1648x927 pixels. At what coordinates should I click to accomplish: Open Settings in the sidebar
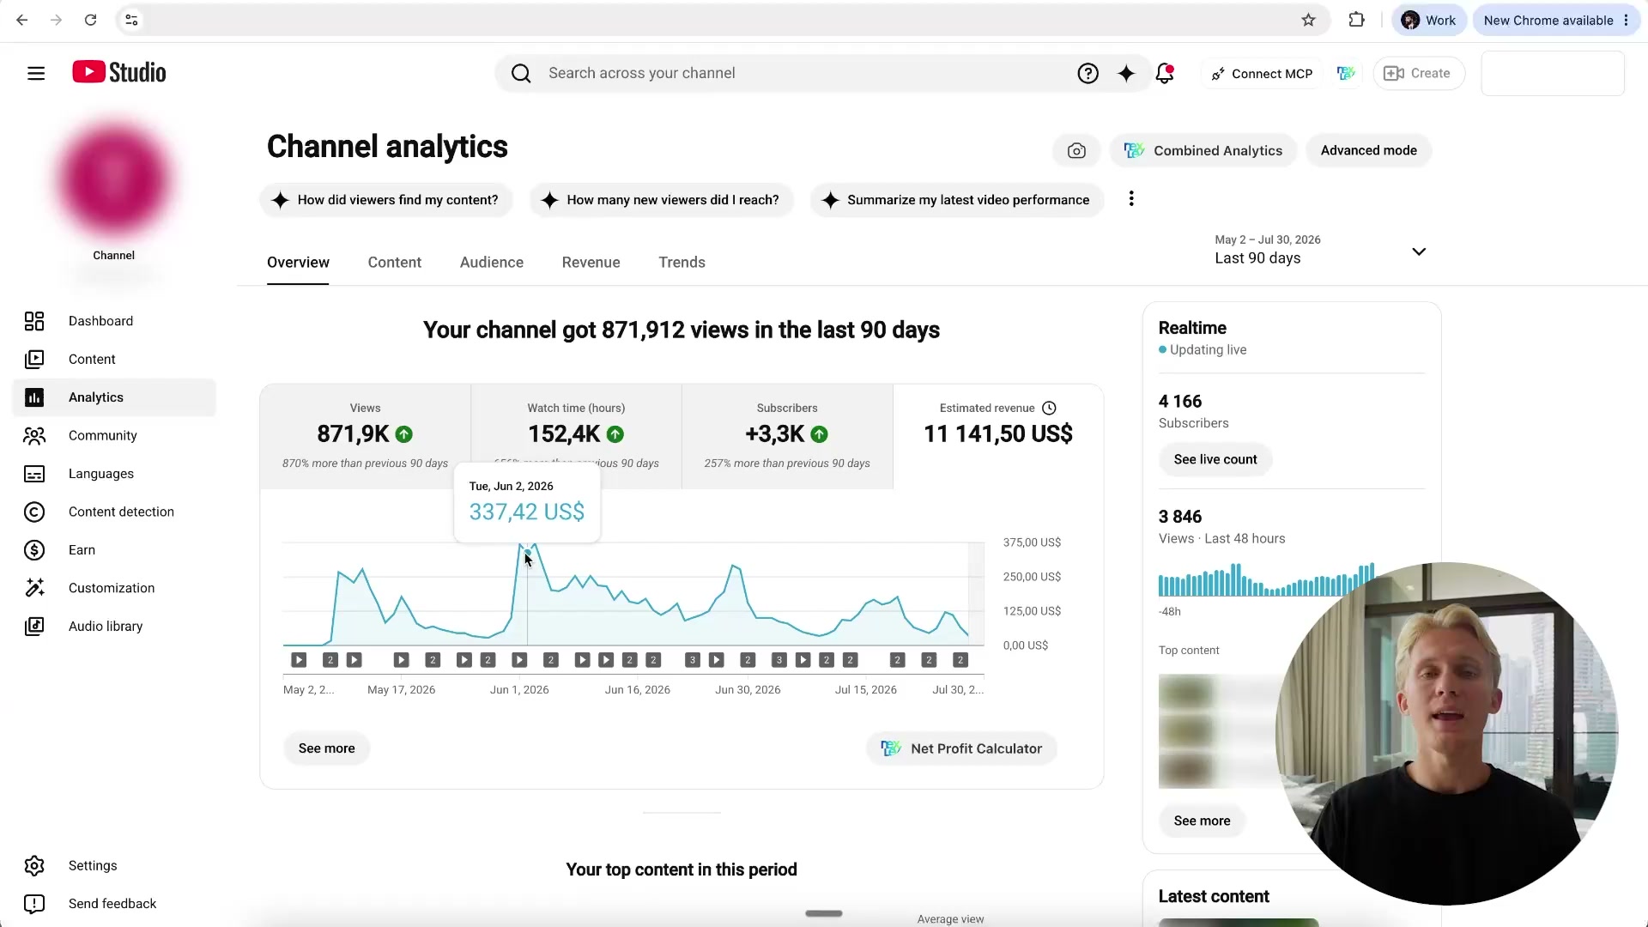pos(114,866)
